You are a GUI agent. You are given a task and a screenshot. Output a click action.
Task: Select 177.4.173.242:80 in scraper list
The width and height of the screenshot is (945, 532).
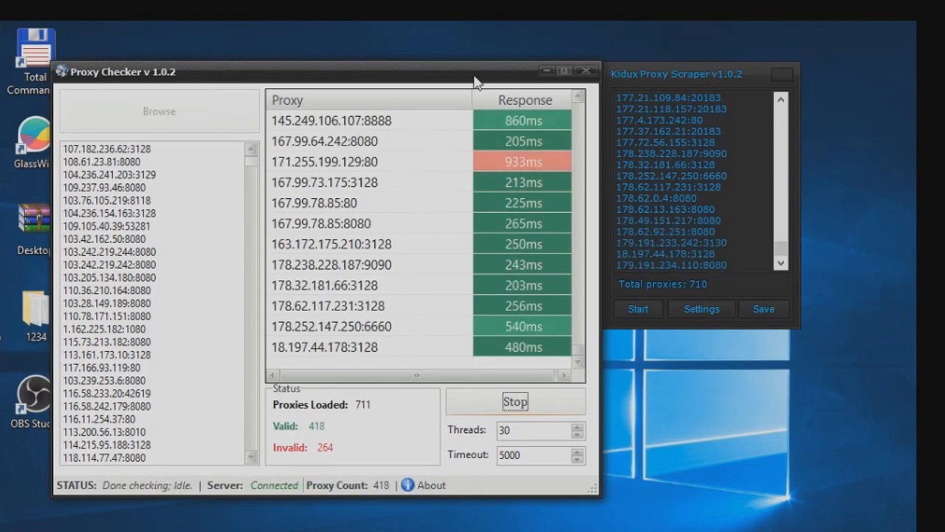[x=659, y=120]
